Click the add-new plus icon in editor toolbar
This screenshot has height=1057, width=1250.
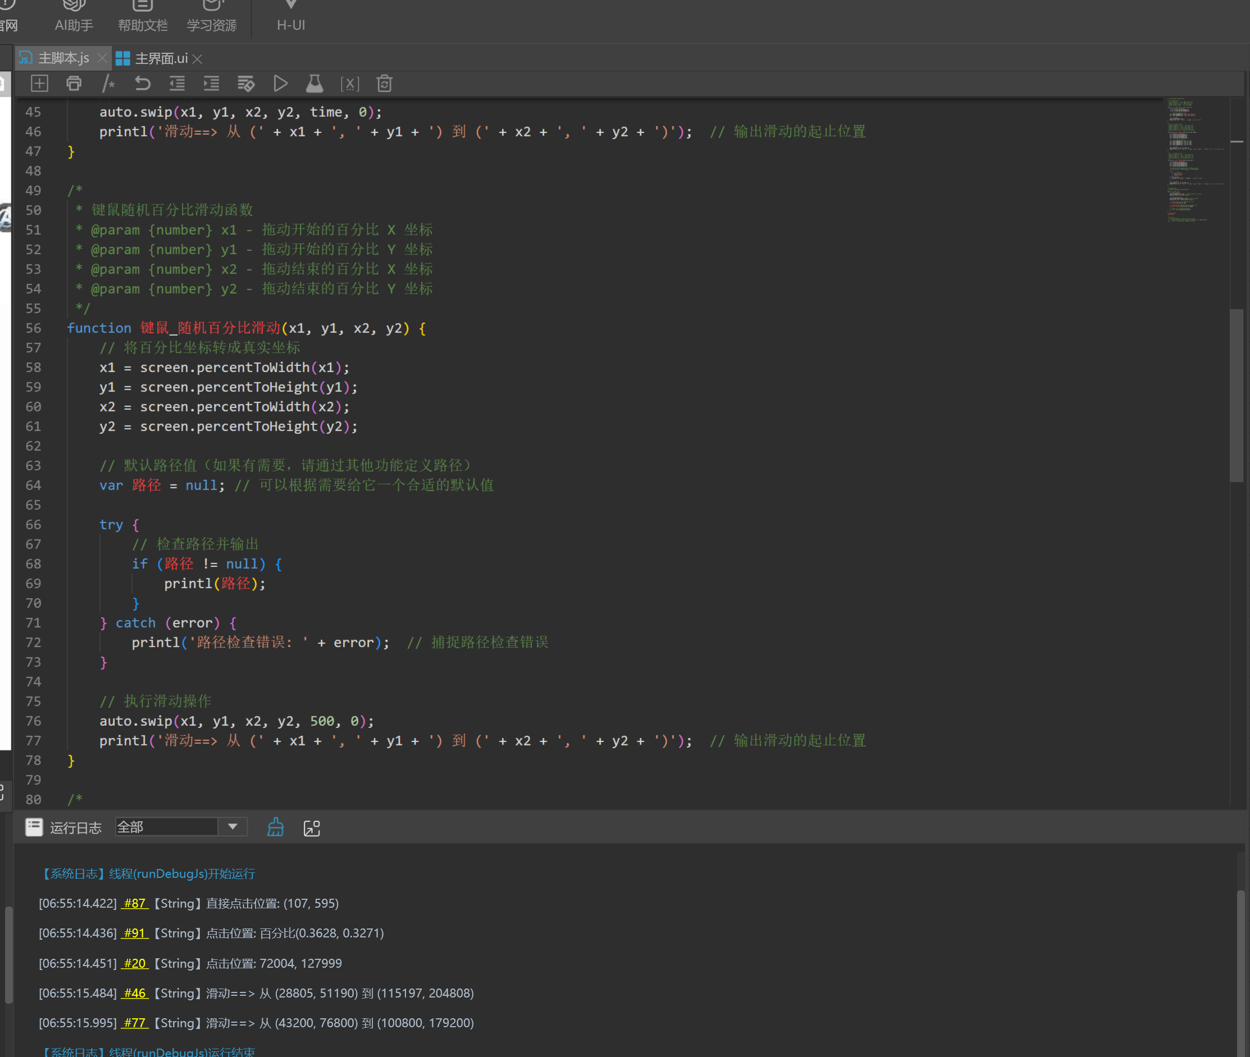[39, 83]
